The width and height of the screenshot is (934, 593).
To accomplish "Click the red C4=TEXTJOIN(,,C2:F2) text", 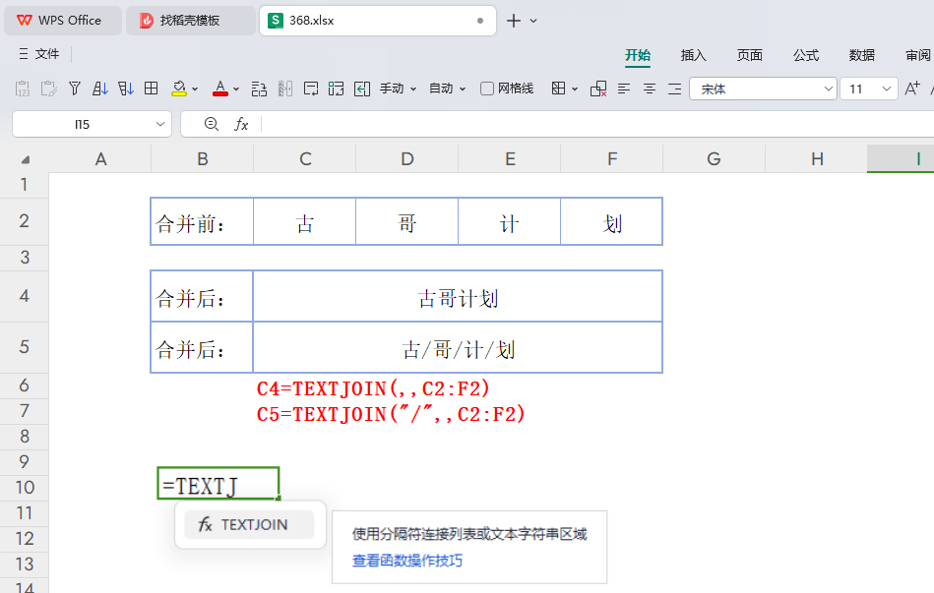I will pyautogui.click(x=373, y=388).
